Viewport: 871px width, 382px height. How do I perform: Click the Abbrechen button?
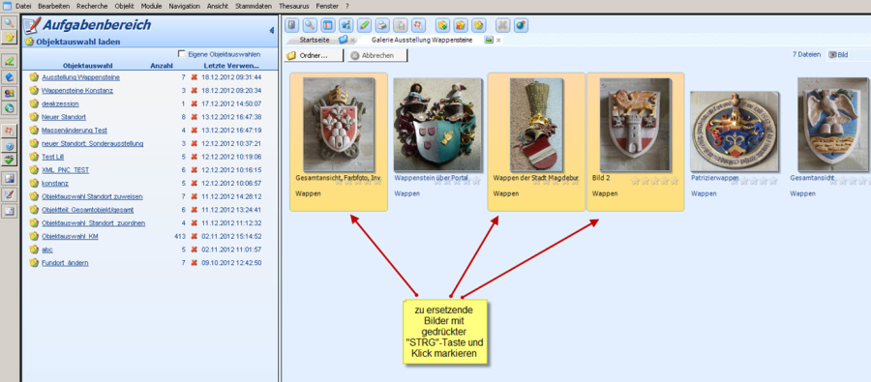(x=377, y=55)
